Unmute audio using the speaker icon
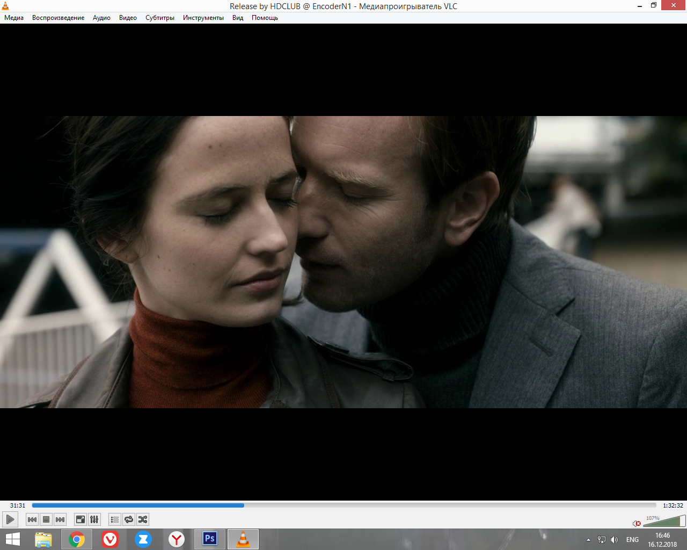Screen dimensions: 687x550 [x=637, y=523]
